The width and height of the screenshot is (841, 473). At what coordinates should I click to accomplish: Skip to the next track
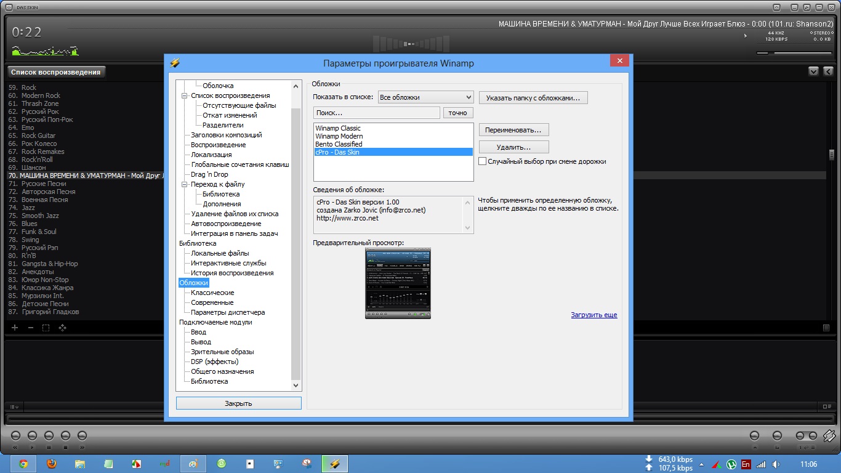(82, 436)
